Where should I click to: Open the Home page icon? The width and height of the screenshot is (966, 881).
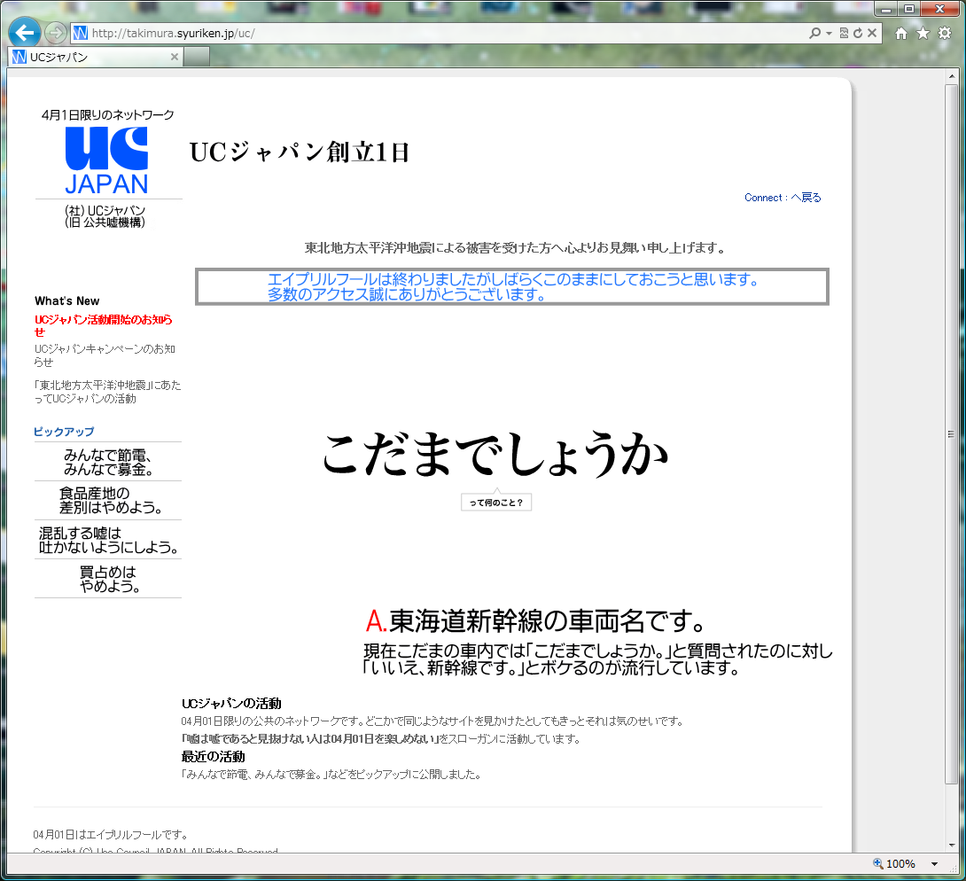tap(900, 34)
